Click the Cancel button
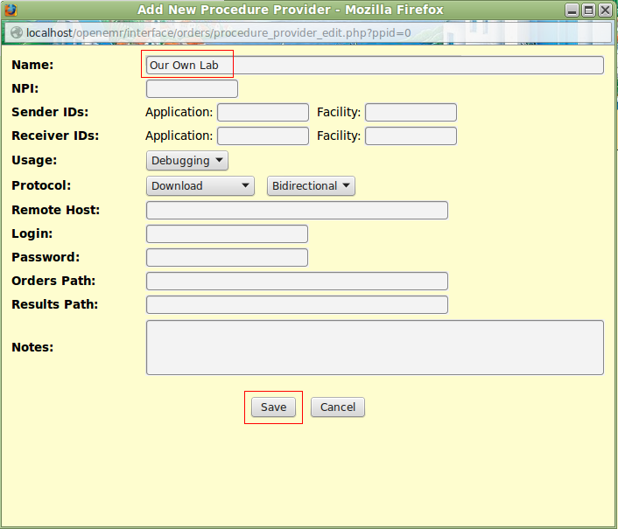 point(337,407)
